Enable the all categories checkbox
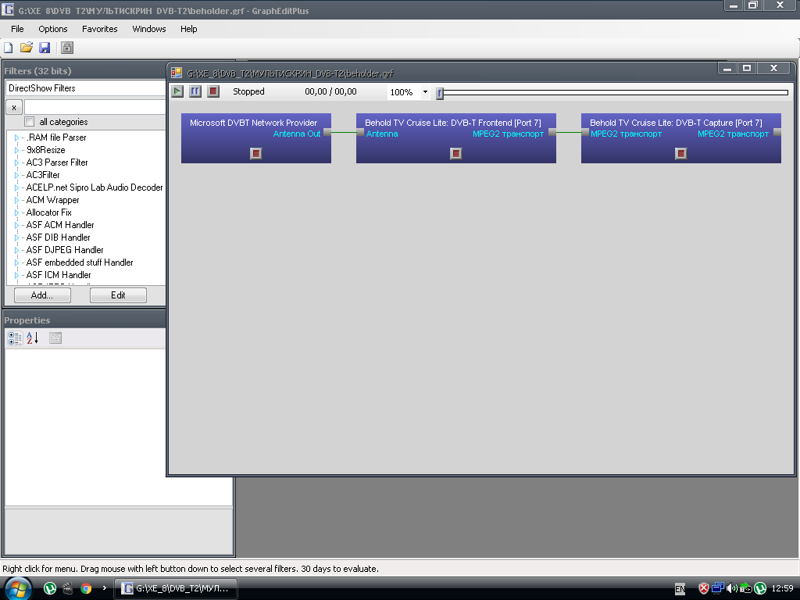Image resolution: width=800 pixels, height=600 pixels. [x=30, y=122]
